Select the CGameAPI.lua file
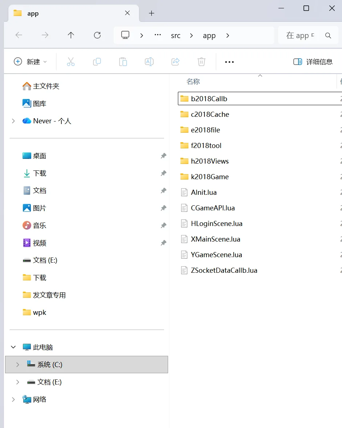Viewport: 342px width, 428px height. point(212,208)
